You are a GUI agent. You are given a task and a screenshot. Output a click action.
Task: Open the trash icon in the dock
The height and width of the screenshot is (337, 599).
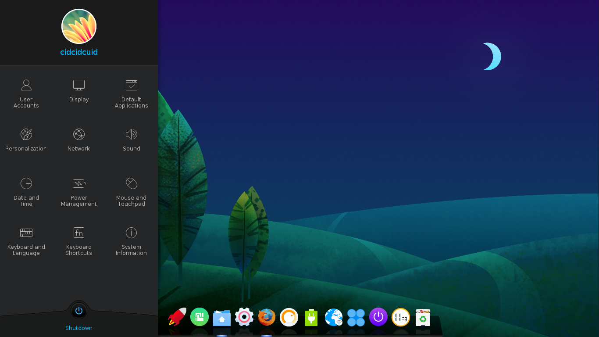(423, 317)
